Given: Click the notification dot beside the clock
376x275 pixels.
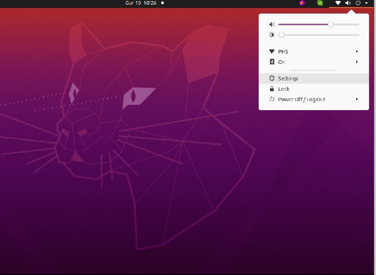Looking at the screenshot, I should click(163, 3).
